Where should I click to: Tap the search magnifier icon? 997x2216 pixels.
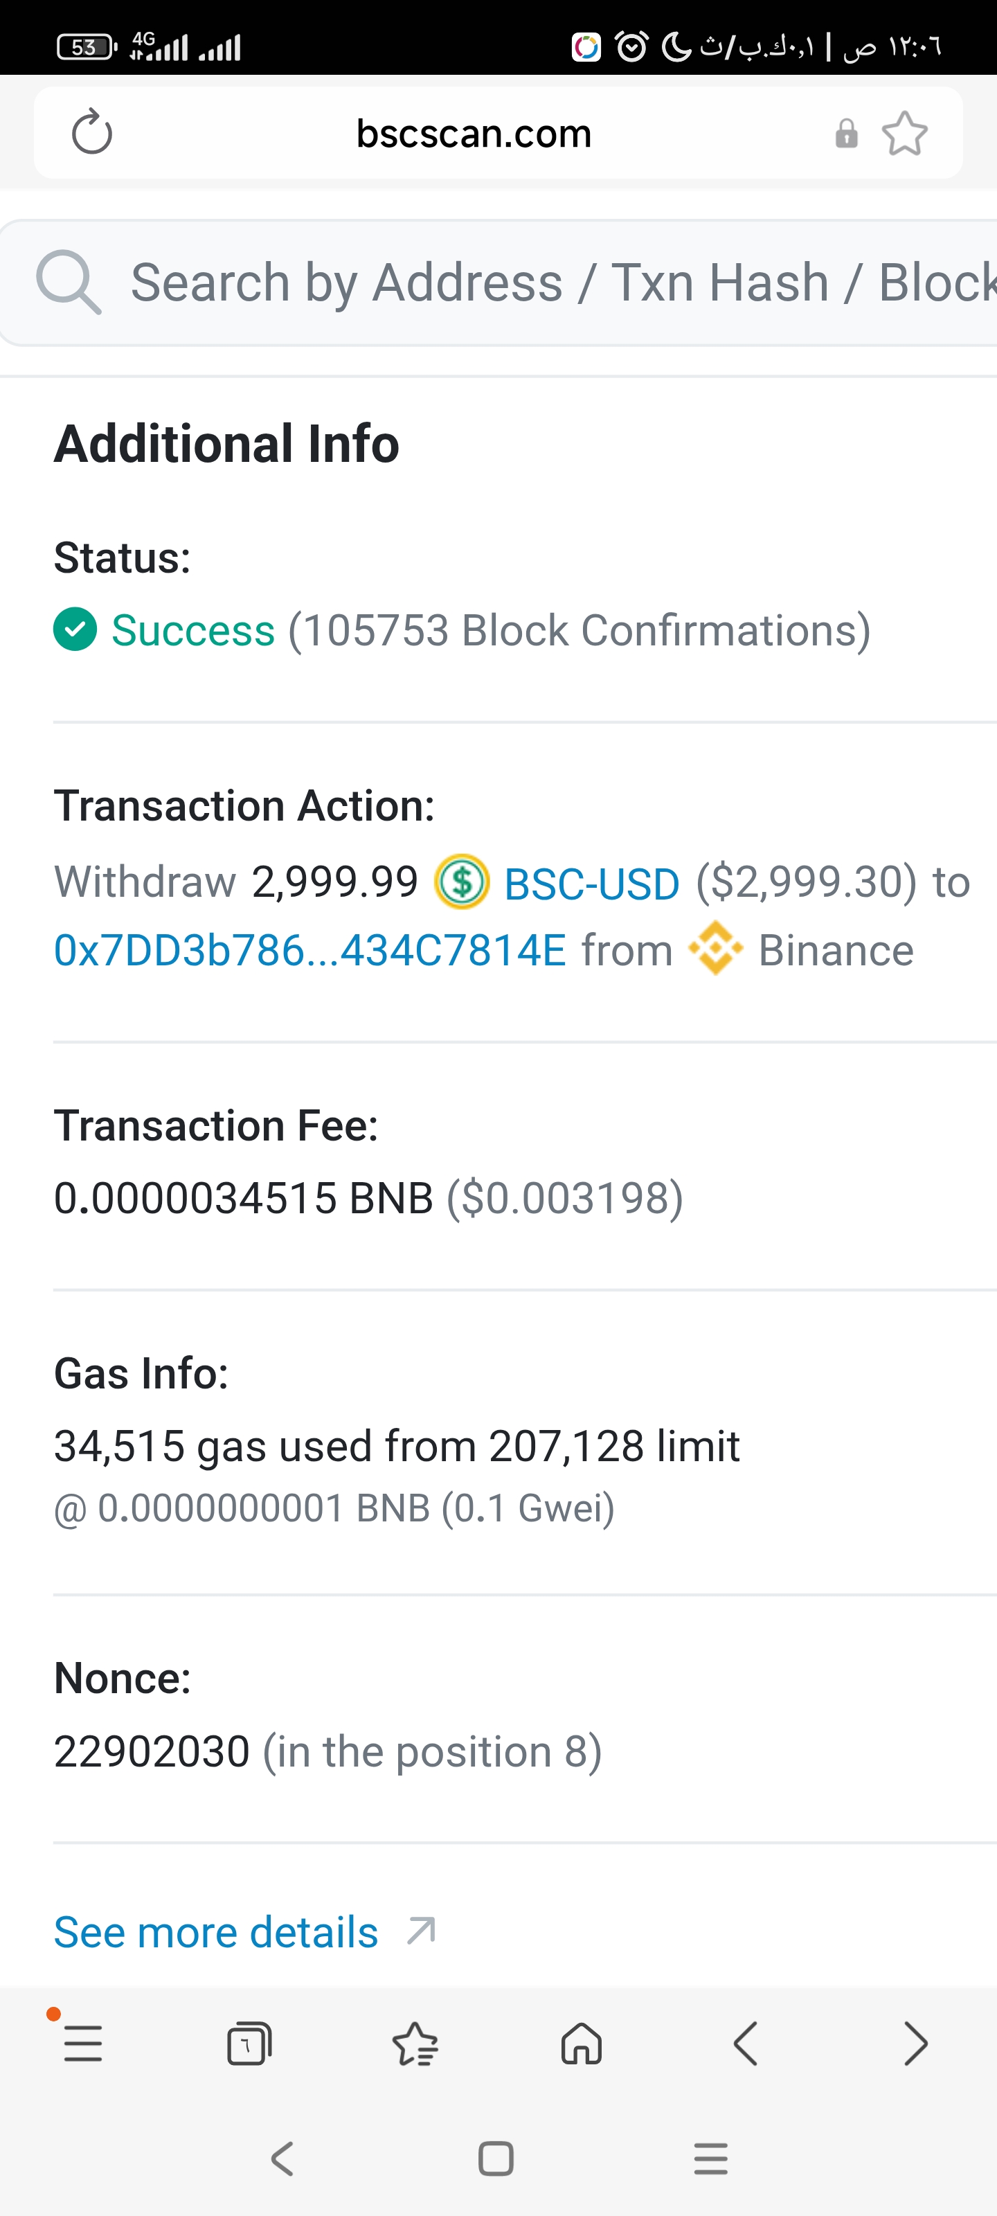point(68,282)
